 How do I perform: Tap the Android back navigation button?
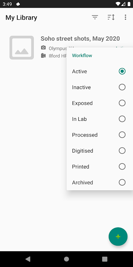pos(28,259)
